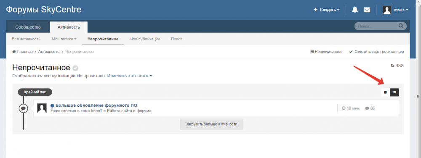Open the notifications bell icon
Viewport: 421px width, 158px height.
pyautogui.click(x=355, y=10)
